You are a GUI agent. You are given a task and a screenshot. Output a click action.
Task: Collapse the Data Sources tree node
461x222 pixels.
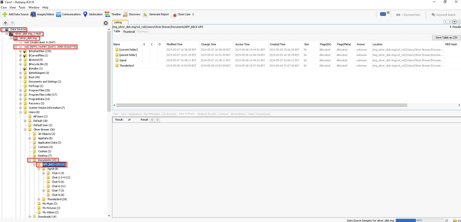(2, 29)
